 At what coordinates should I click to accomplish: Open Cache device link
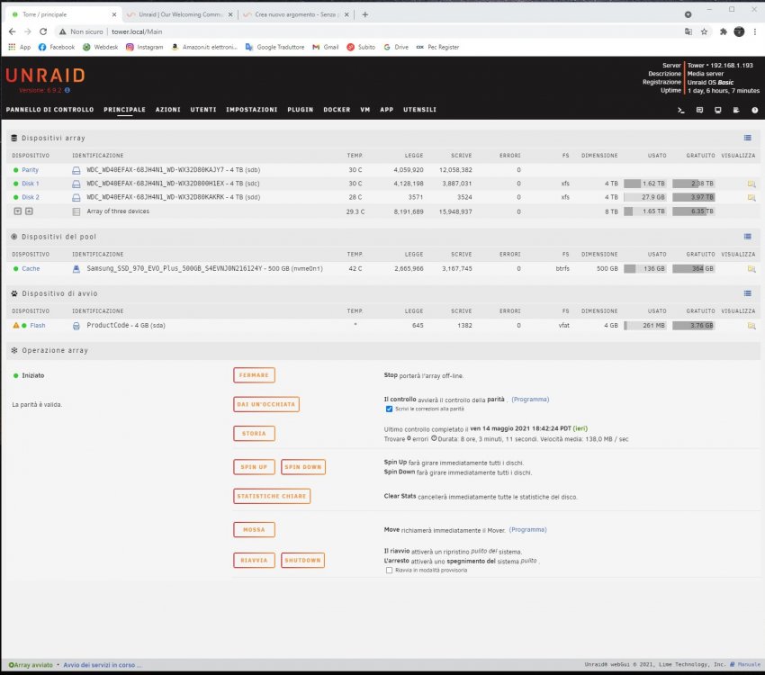[31, 269]
